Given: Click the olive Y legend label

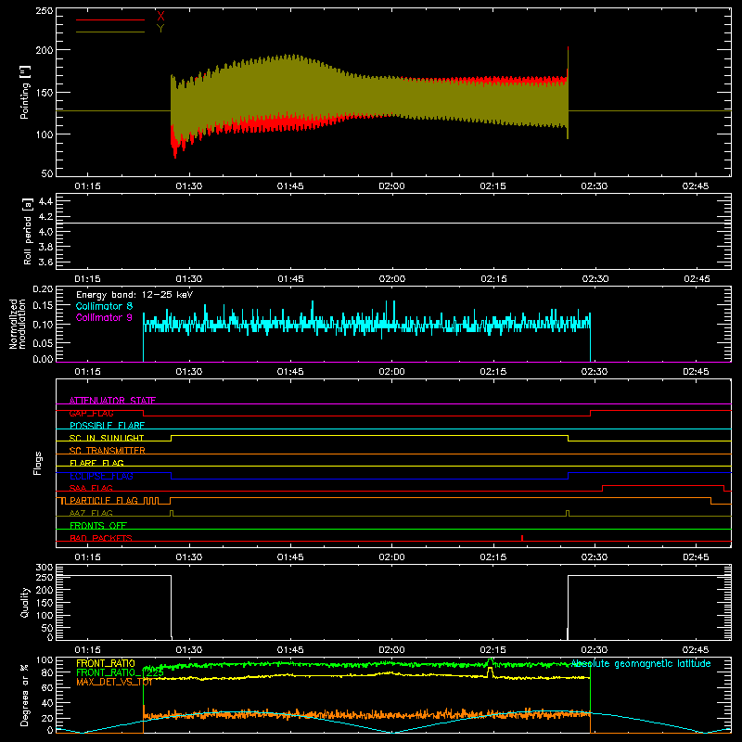Looking at the screenshot, I should pyautogui.click(x=160, y=29).
